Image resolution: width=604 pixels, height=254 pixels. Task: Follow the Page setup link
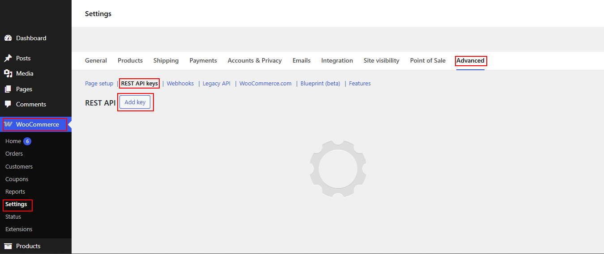pos(99,84)
